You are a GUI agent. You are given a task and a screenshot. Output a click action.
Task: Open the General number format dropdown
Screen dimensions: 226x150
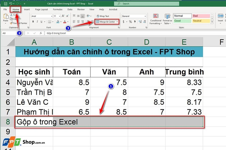click(x=145, y=16)
